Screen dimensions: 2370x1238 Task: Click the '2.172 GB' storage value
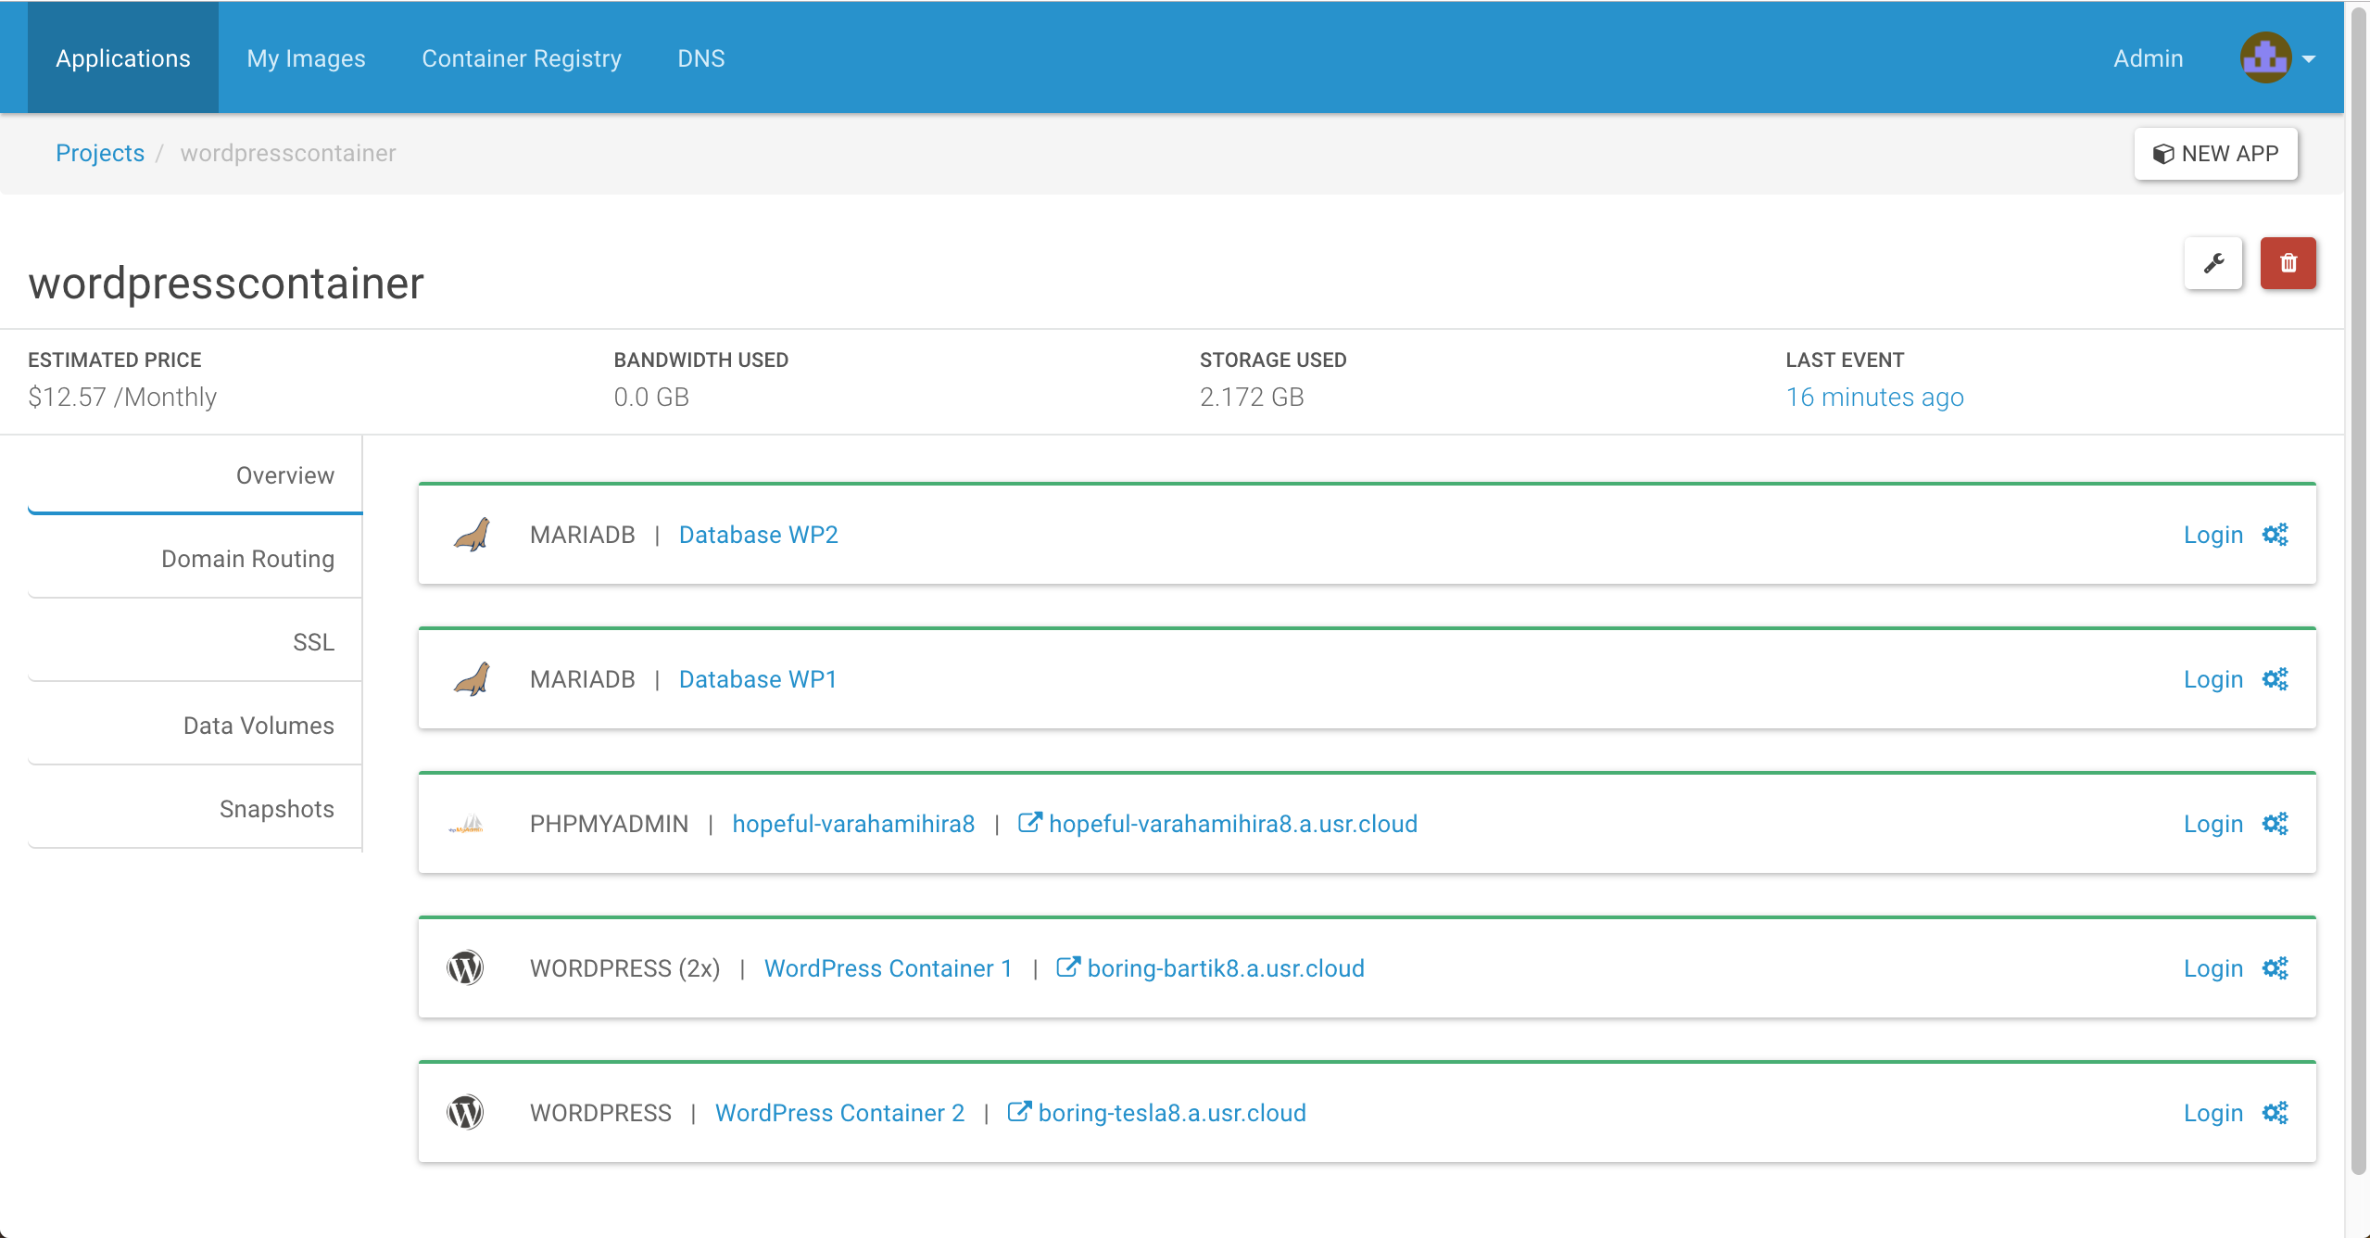pyautogui.click(x=1252, y=397)
